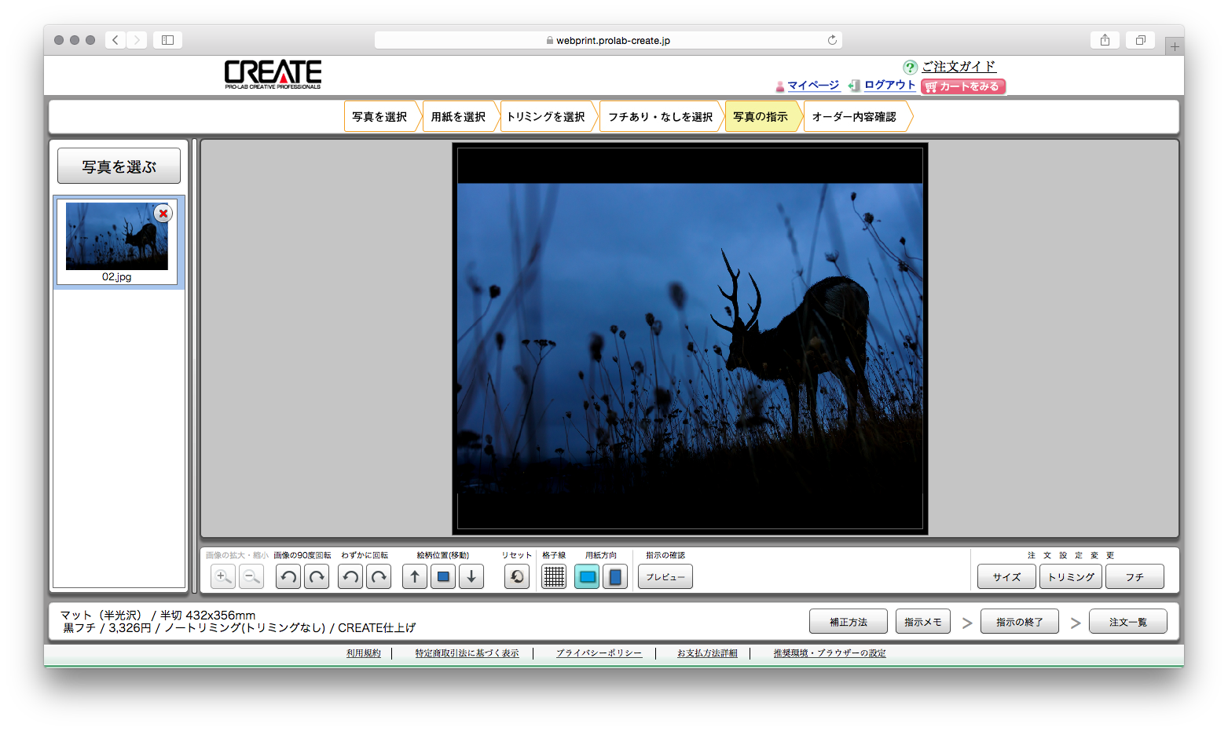Screen dimensions: 1228x731
Task: Click 指示の終了 to finish instructions
Action: pyautogui.click(x=1020, y=622)
